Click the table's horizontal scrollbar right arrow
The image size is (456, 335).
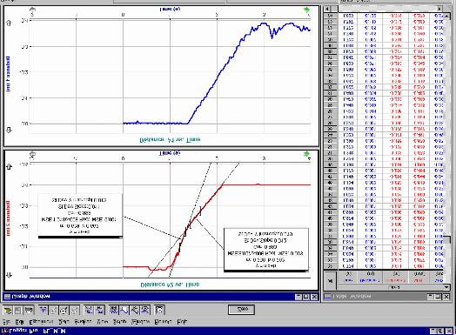tap(439, 9)
